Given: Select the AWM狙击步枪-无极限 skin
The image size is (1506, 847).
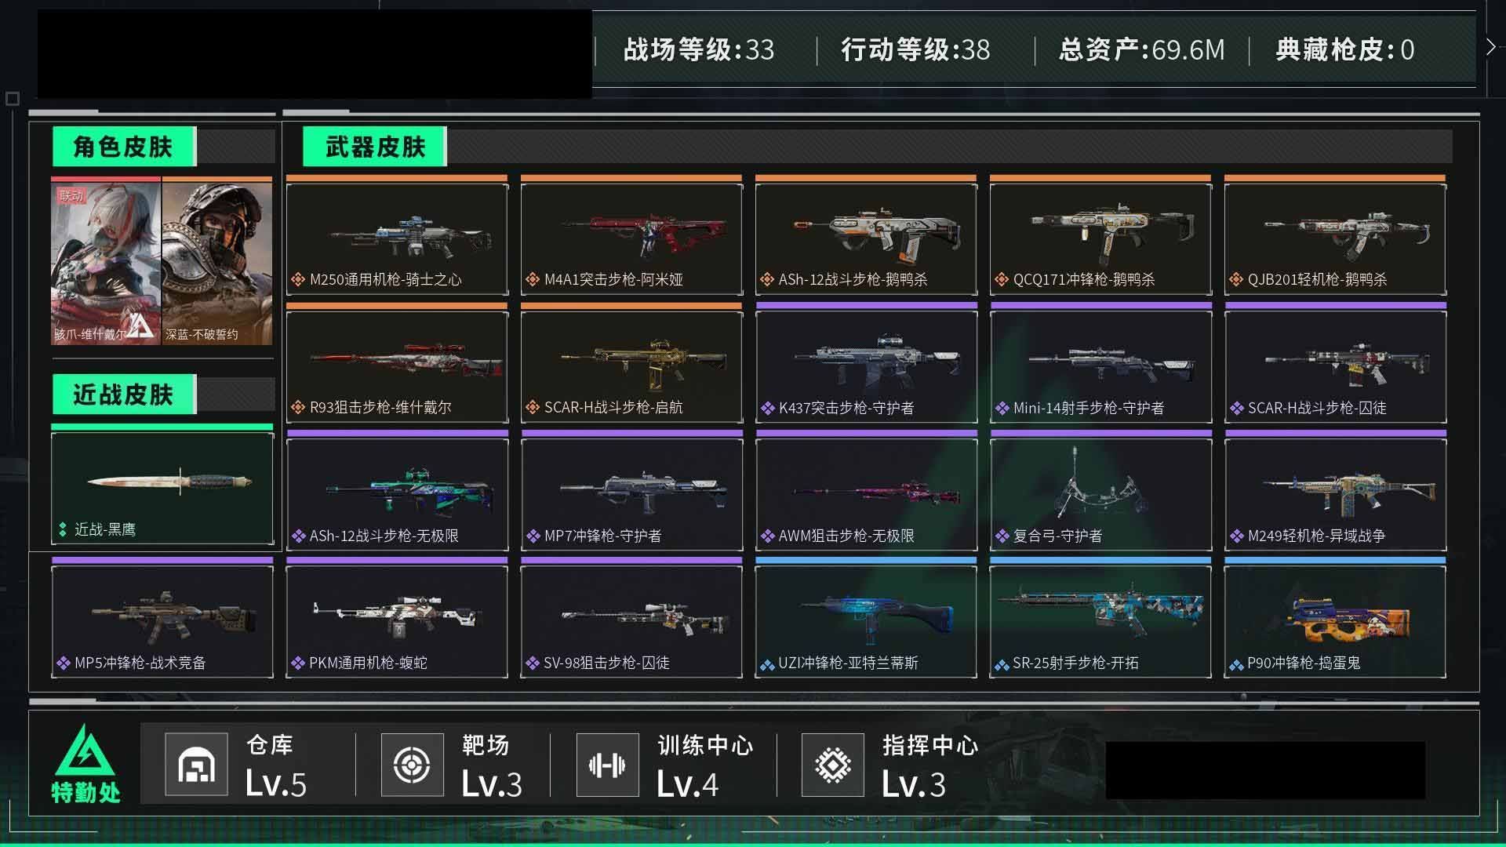Looking at the screenshot, I should tap(866, 494).
